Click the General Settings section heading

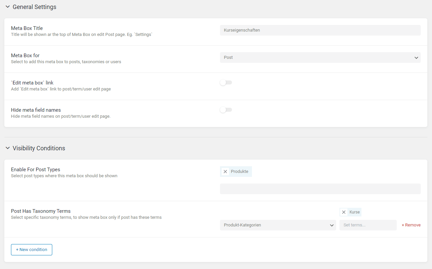(x=34, y=7)
